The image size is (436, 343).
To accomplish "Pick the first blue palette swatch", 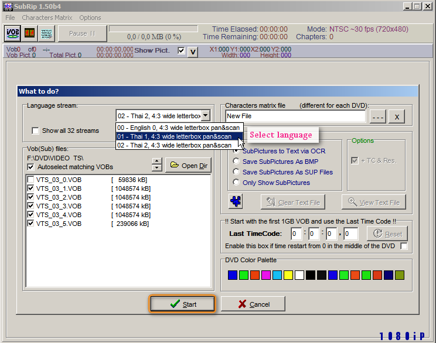I will (x=233, y=275).
